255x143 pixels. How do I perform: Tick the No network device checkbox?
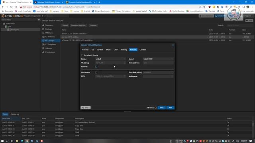tap(82, 55)
